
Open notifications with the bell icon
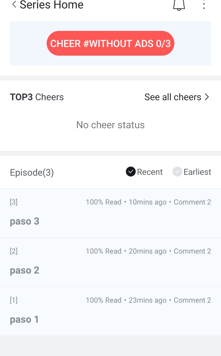tap(179, 5)
